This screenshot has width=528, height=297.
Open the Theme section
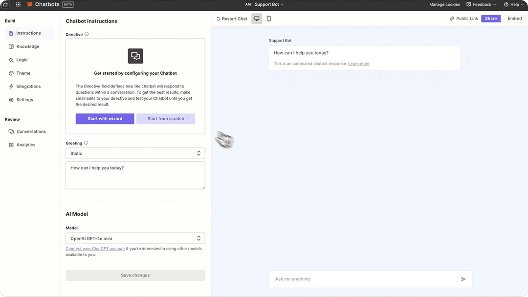pos(23,73)
